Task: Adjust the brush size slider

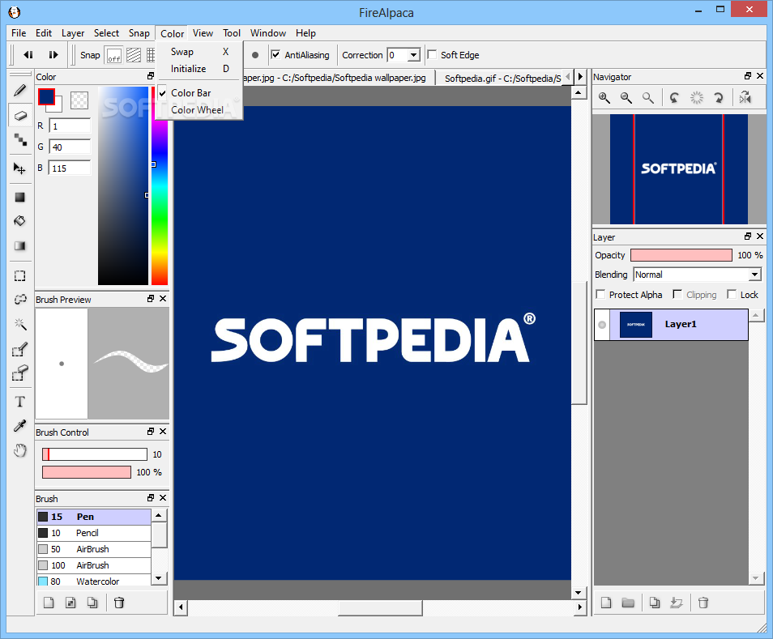Action: click(x=95, y=454)
